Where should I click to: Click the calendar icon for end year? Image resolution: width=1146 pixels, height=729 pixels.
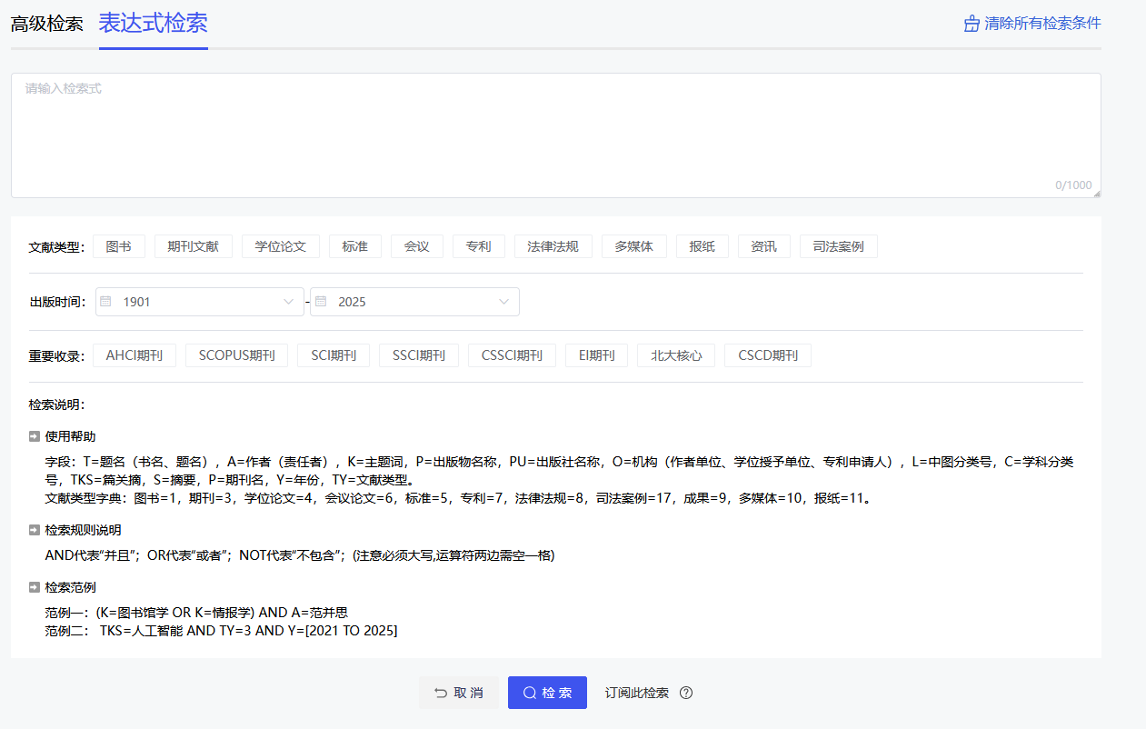click(321, 301)
